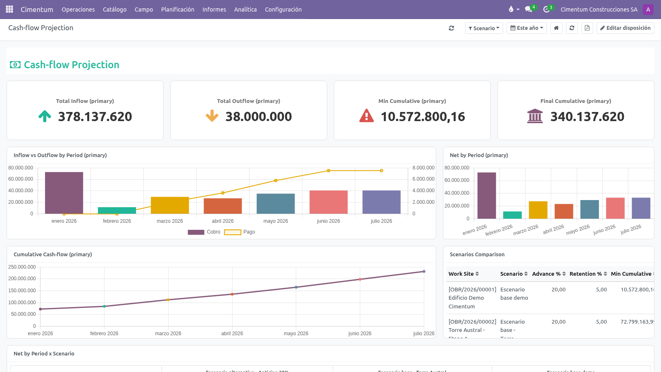Click the reload icon button next to home
661x372 pixels.
[x=572, y=28]
